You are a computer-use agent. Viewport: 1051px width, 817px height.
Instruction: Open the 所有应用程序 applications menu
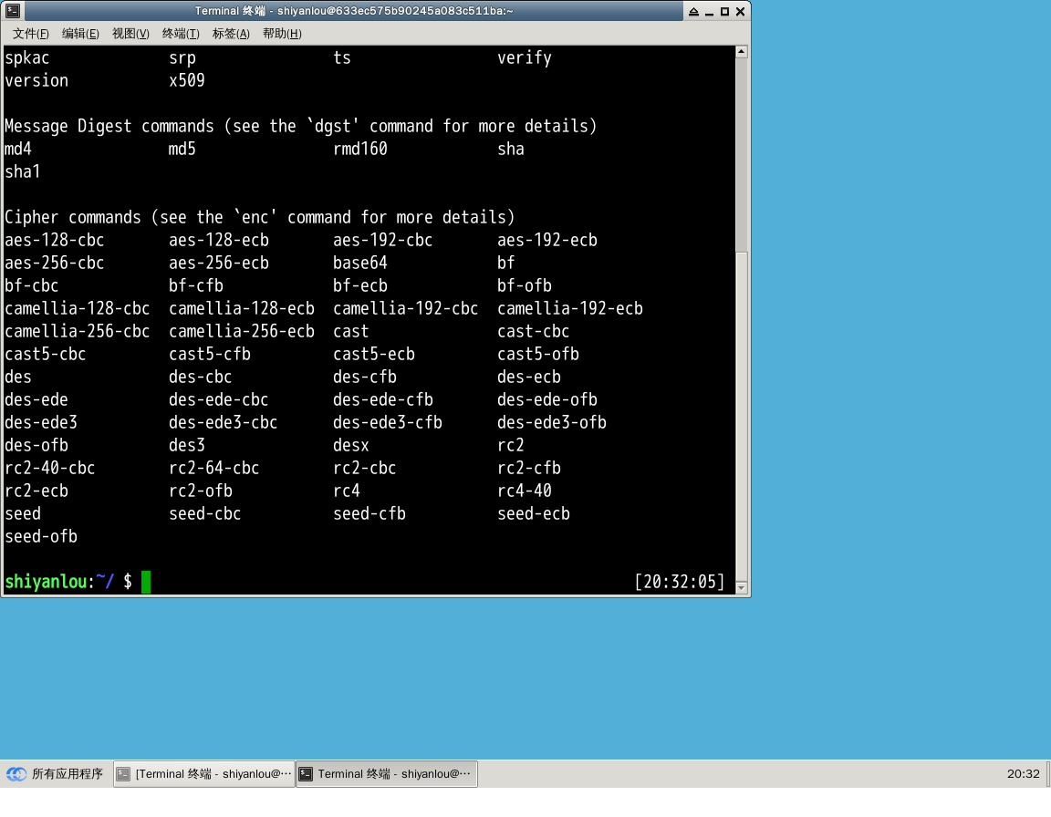(x=56, y=774)
